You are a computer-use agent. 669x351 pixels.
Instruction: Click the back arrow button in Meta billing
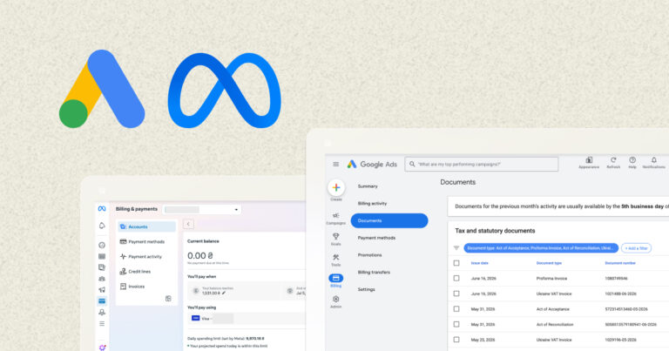188,224
